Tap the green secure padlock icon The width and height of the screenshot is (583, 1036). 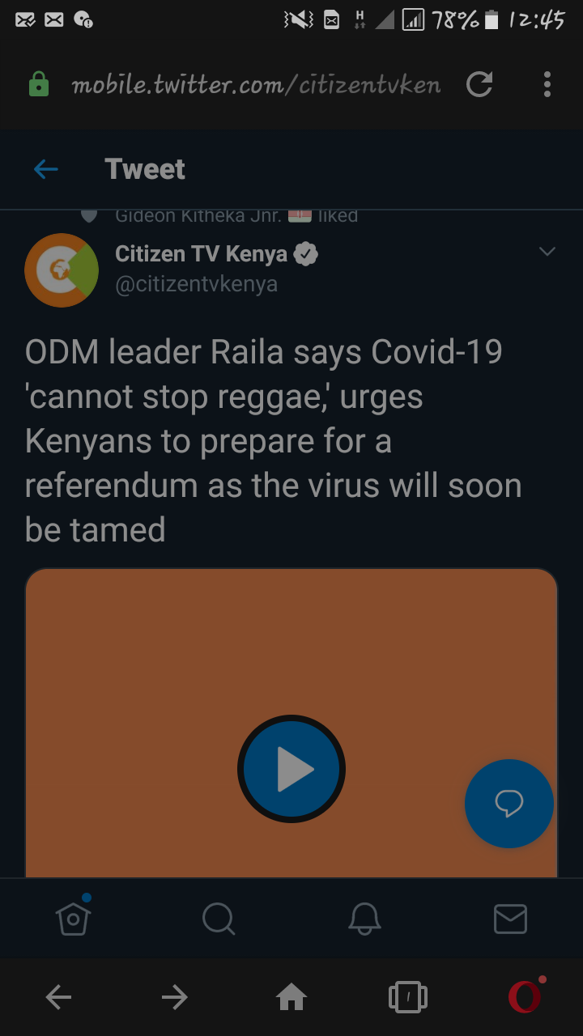[x=39, y=84]
